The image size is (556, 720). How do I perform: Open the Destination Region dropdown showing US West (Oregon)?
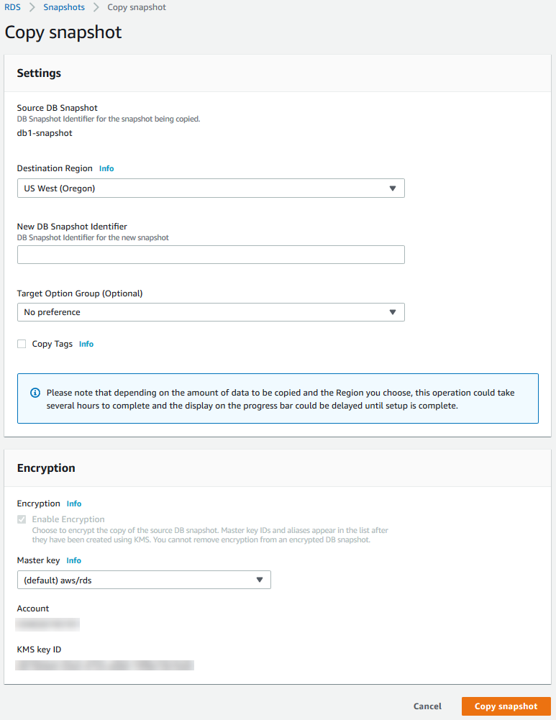[211, 188]
